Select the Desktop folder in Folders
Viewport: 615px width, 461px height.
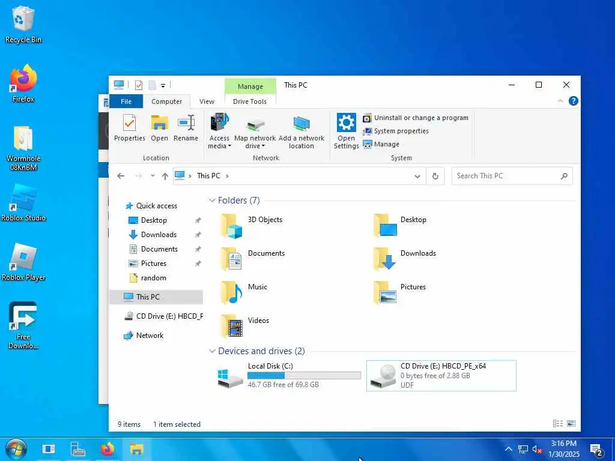[x=401, y=226]
